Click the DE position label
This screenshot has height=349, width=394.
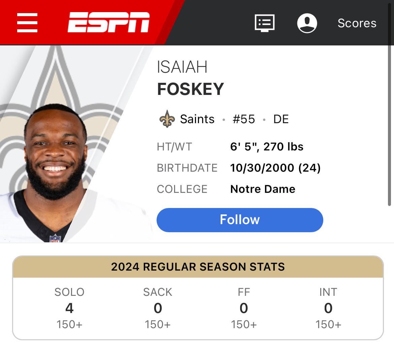[281, 119]
